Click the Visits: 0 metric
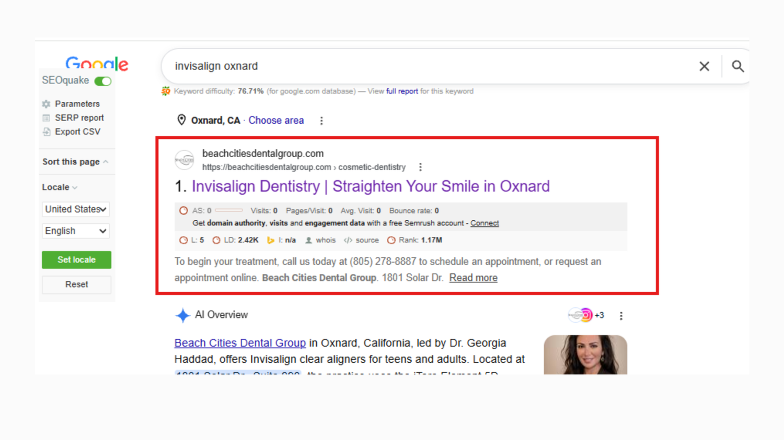 tap(264, 211)
